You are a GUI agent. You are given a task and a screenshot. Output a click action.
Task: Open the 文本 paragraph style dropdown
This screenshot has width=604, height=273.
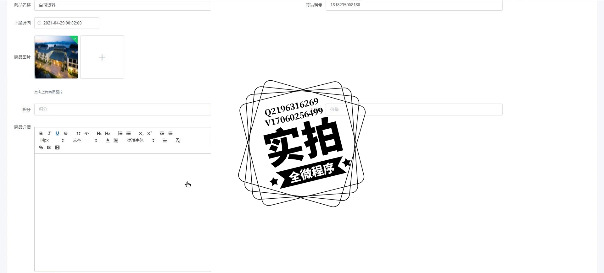pos(85,140)
